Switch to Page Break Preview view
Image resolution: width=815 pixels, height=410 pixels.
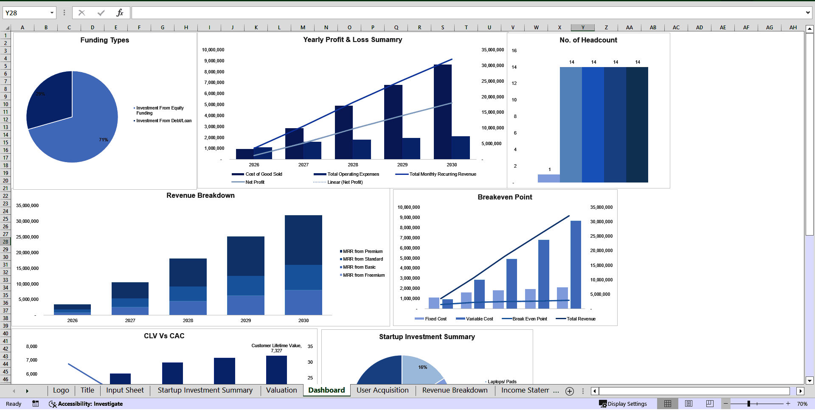click(x=709, y=404)
